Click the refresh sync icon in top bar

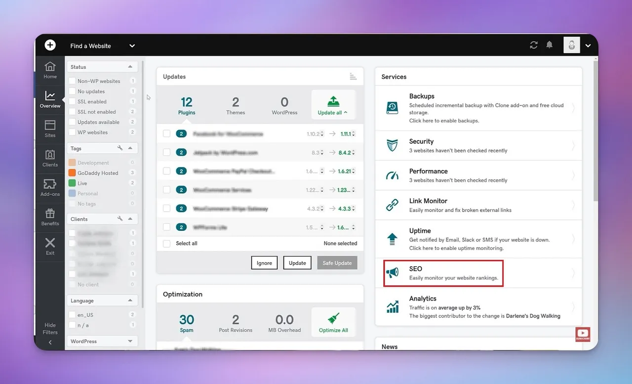pyautogui.click(x=534, y=45)
